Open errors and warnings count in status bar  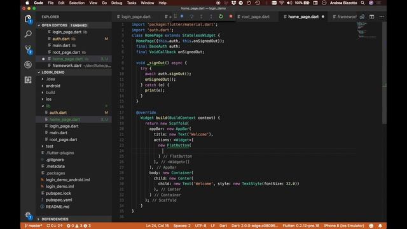tap(79, 226)
